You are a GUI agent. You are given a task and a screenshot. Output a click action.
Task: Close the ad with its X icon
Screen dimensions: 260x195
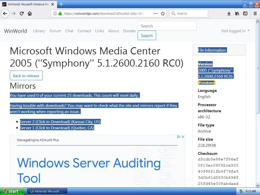[x=183, y=137]
